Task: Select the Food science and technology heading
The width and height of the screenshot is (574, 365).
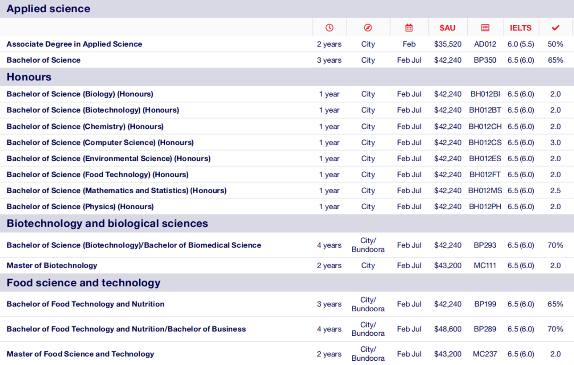Action: coord(83,283)
